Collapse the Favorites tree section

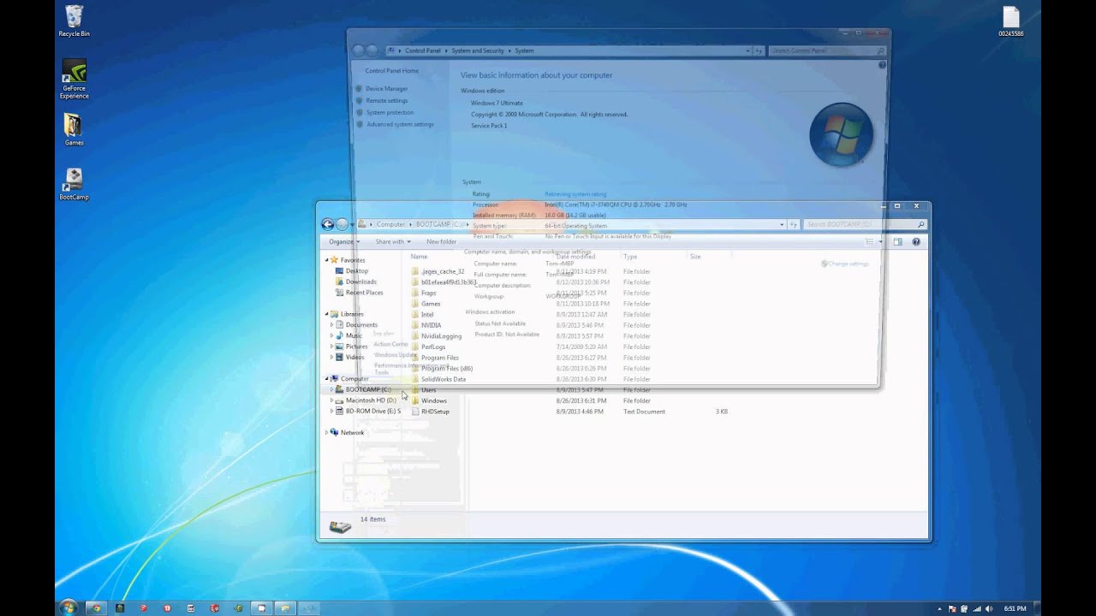click(327, 260)
